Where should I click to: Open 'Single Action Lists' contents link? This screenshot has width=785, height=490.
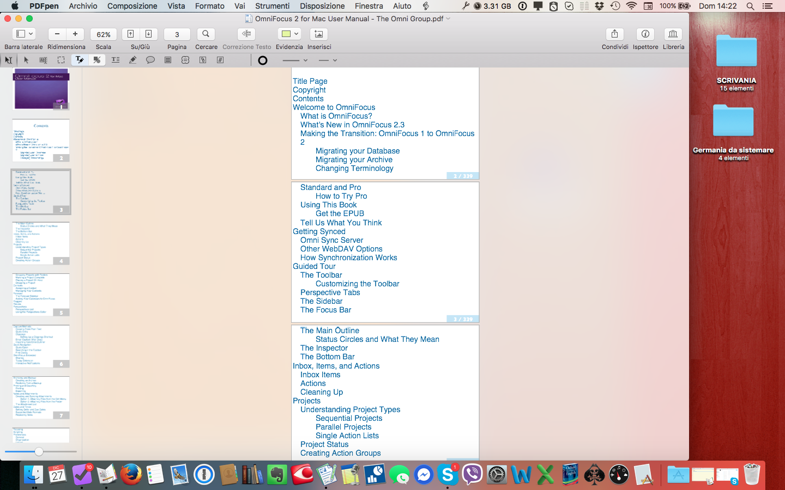pyautogui.click(x=347, y=436)
